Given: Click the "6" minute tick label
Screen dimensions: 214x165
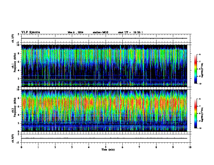Looking at the screenshot, I should point(123,147).
